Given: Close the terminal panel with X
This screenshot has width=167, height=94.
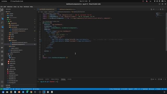Looking at the screenshot, I should [x=165, y=79].
